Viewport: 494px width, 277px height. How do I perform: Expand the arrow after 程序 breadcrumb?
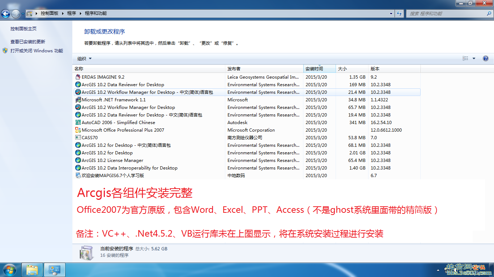click(x=80, y=13)
